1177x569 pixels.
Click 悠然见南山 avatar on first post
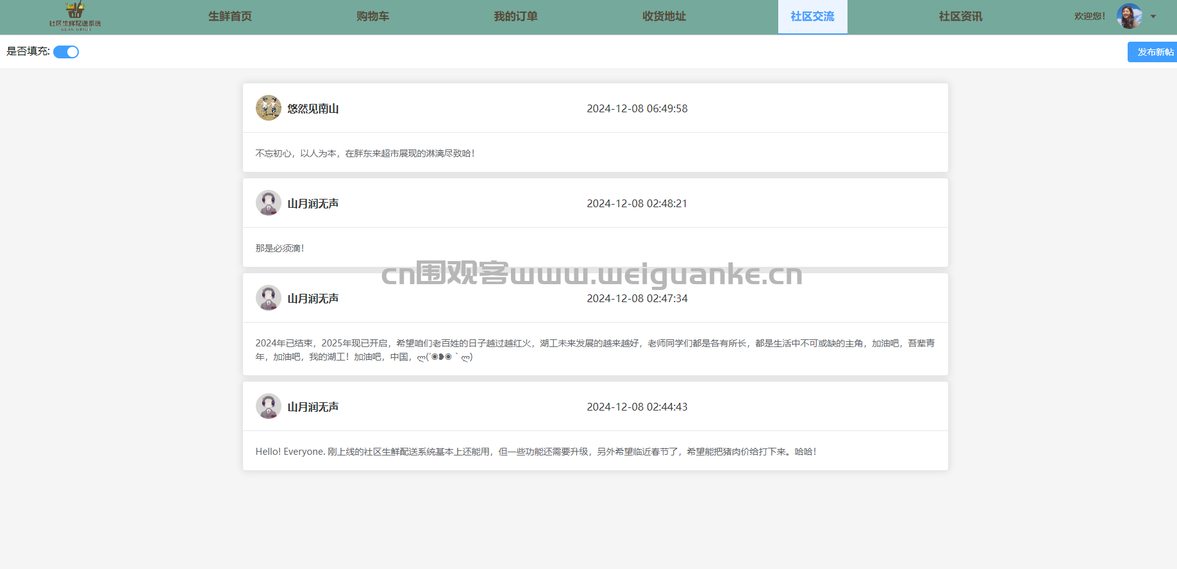click(268, 108)
